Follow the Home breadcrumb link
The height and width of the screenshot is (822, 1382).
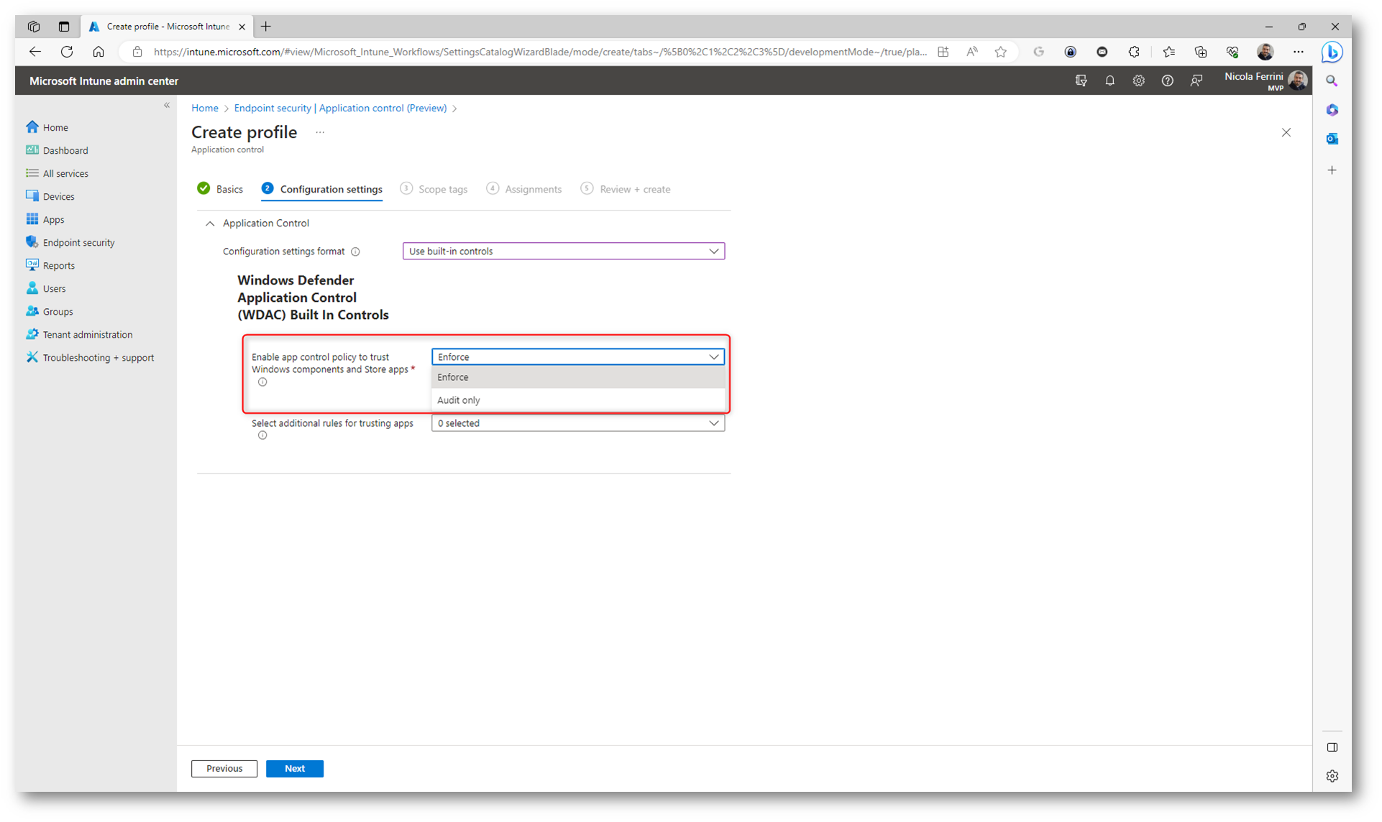pyautogui.click(x=205, y=108)
